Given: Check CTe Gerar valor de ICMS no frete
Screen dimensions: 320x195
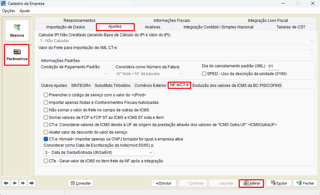Looking at the screenshot, I should coord(46,161).
